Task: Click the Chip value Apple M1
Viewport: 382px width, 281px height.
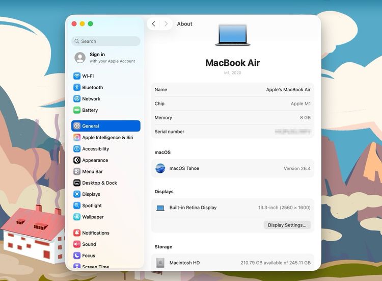Action: 301,104
